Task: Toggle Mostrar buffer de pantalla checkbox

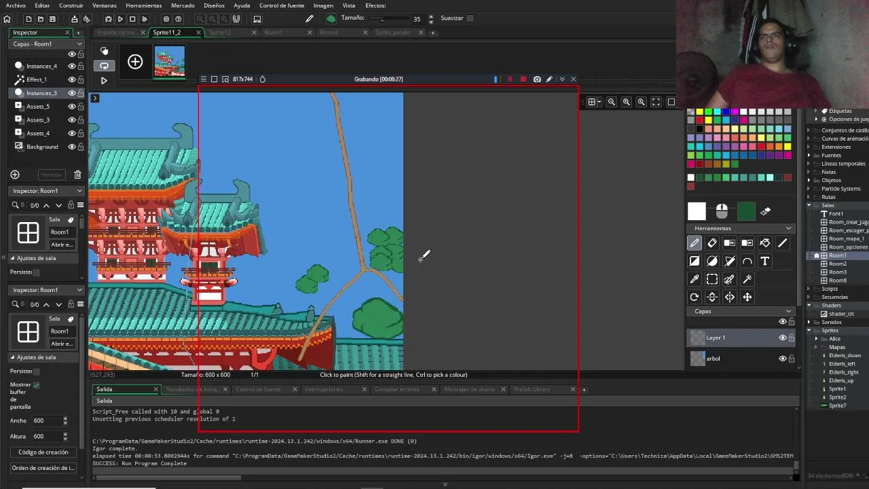Action: 36,384
